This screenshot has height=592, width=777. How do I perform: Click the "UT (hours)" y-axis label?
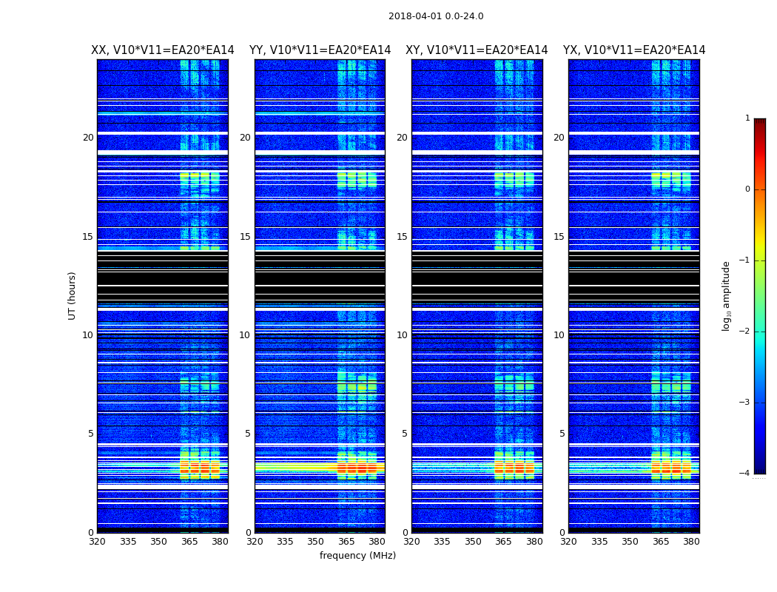[x=73, y=295]
